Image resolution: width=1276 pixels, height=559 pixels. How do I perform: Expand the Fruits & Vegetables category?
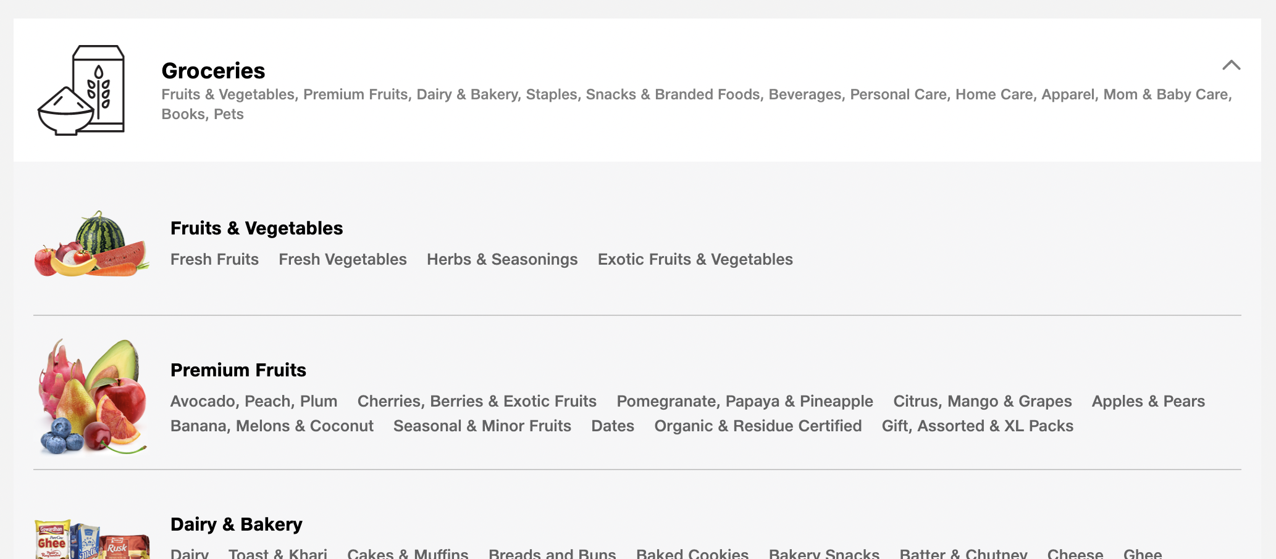(x=256, y=228)
